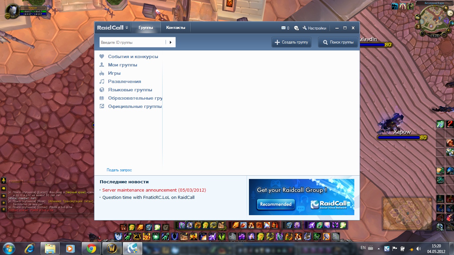The image size is (454, 255).
Task: Open Мои группы category
Action: (x=118, y=65)
